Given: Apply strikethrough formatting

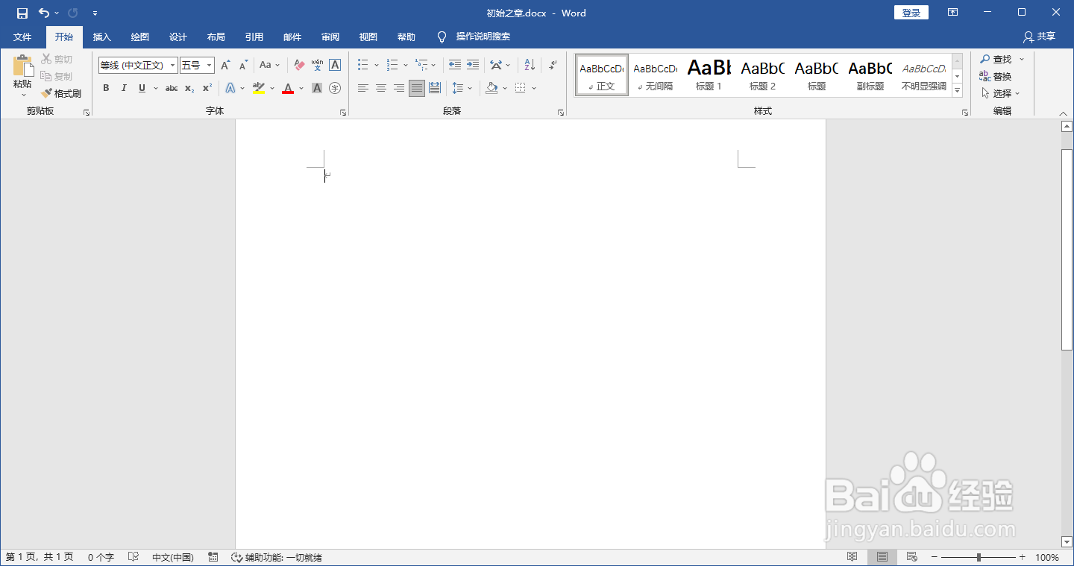Looking at the screenshot, I should (x=172, y=88).
